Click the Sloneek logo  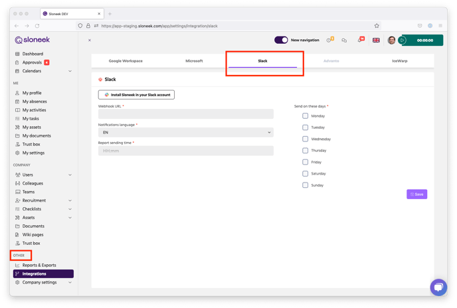33,40
